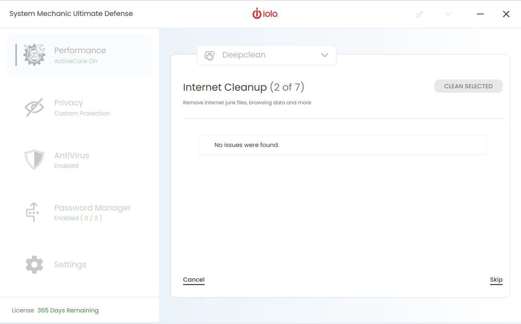Viewport: 521px width, 324px height.
Task: Click the Settings gear icon
Action: pos(34,264)
